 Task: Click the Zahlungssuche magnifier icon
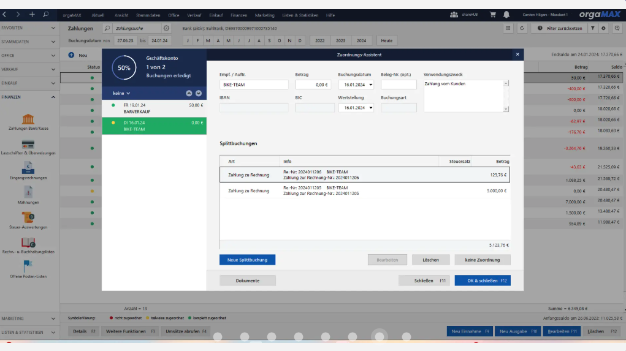(x=107, y=28)
